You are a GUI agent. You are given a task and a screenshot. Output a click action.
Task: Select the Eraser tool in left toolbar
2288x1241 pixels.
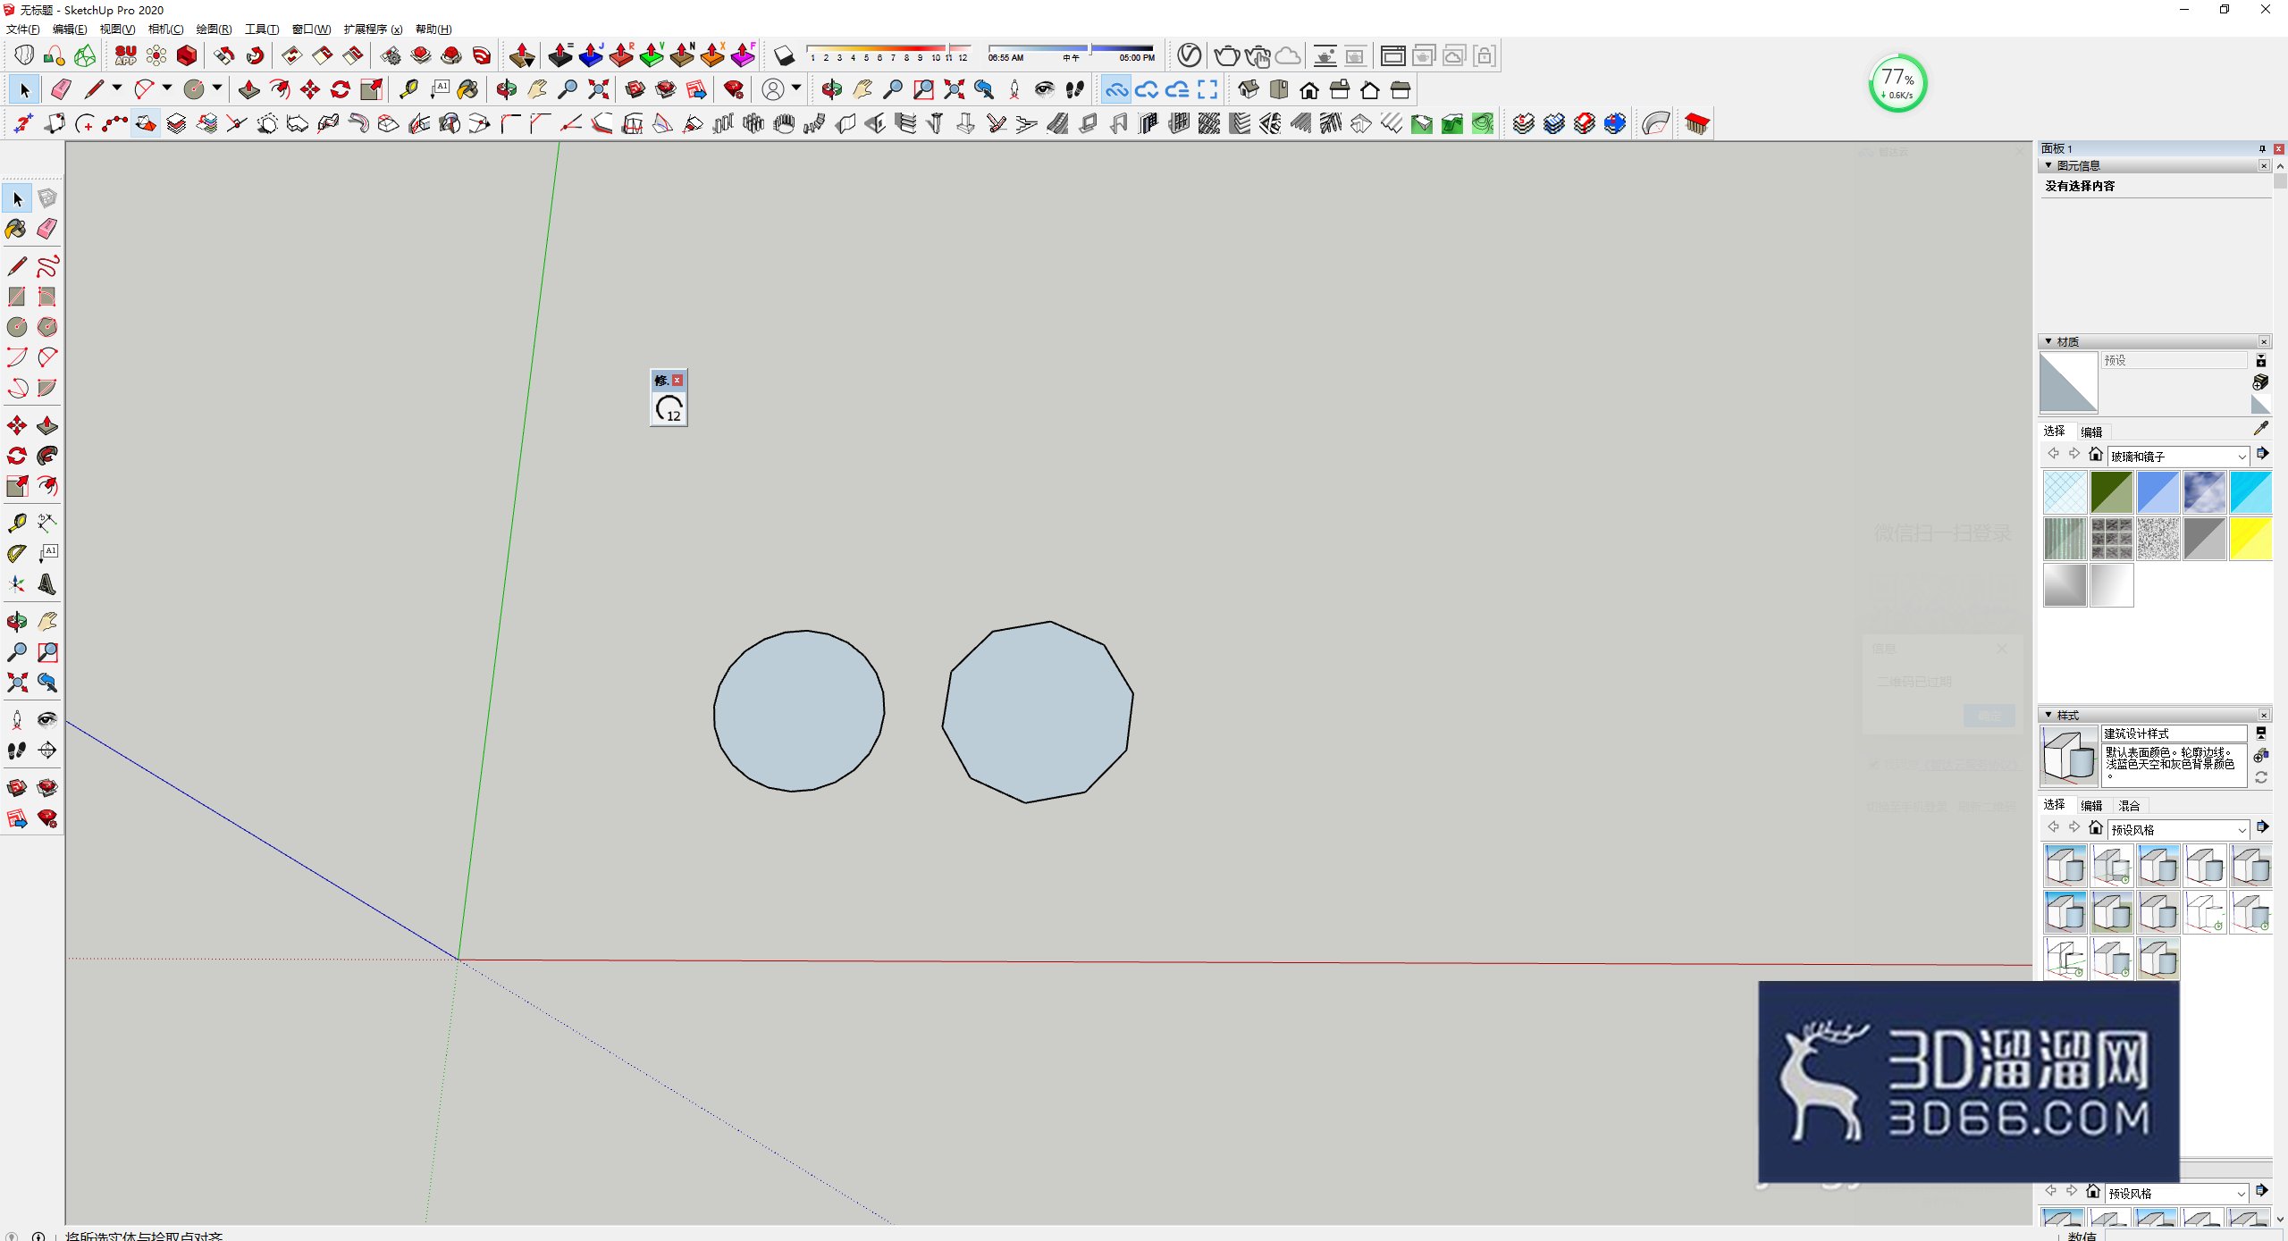point(47,229)
